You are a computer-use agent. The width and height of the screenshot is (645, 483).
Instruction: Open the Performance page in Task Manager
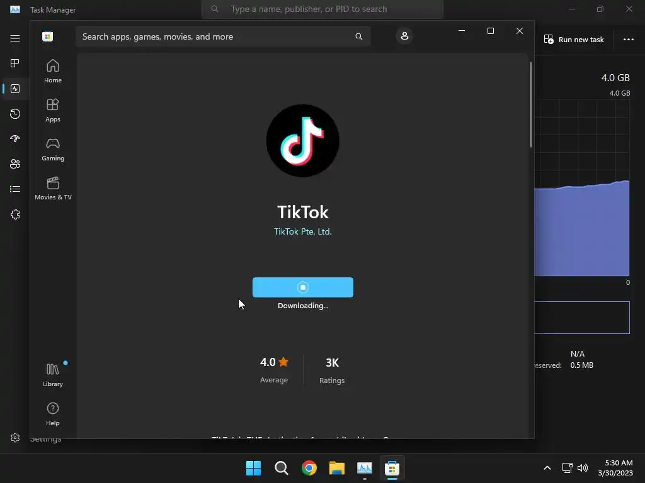coord(15,89)
